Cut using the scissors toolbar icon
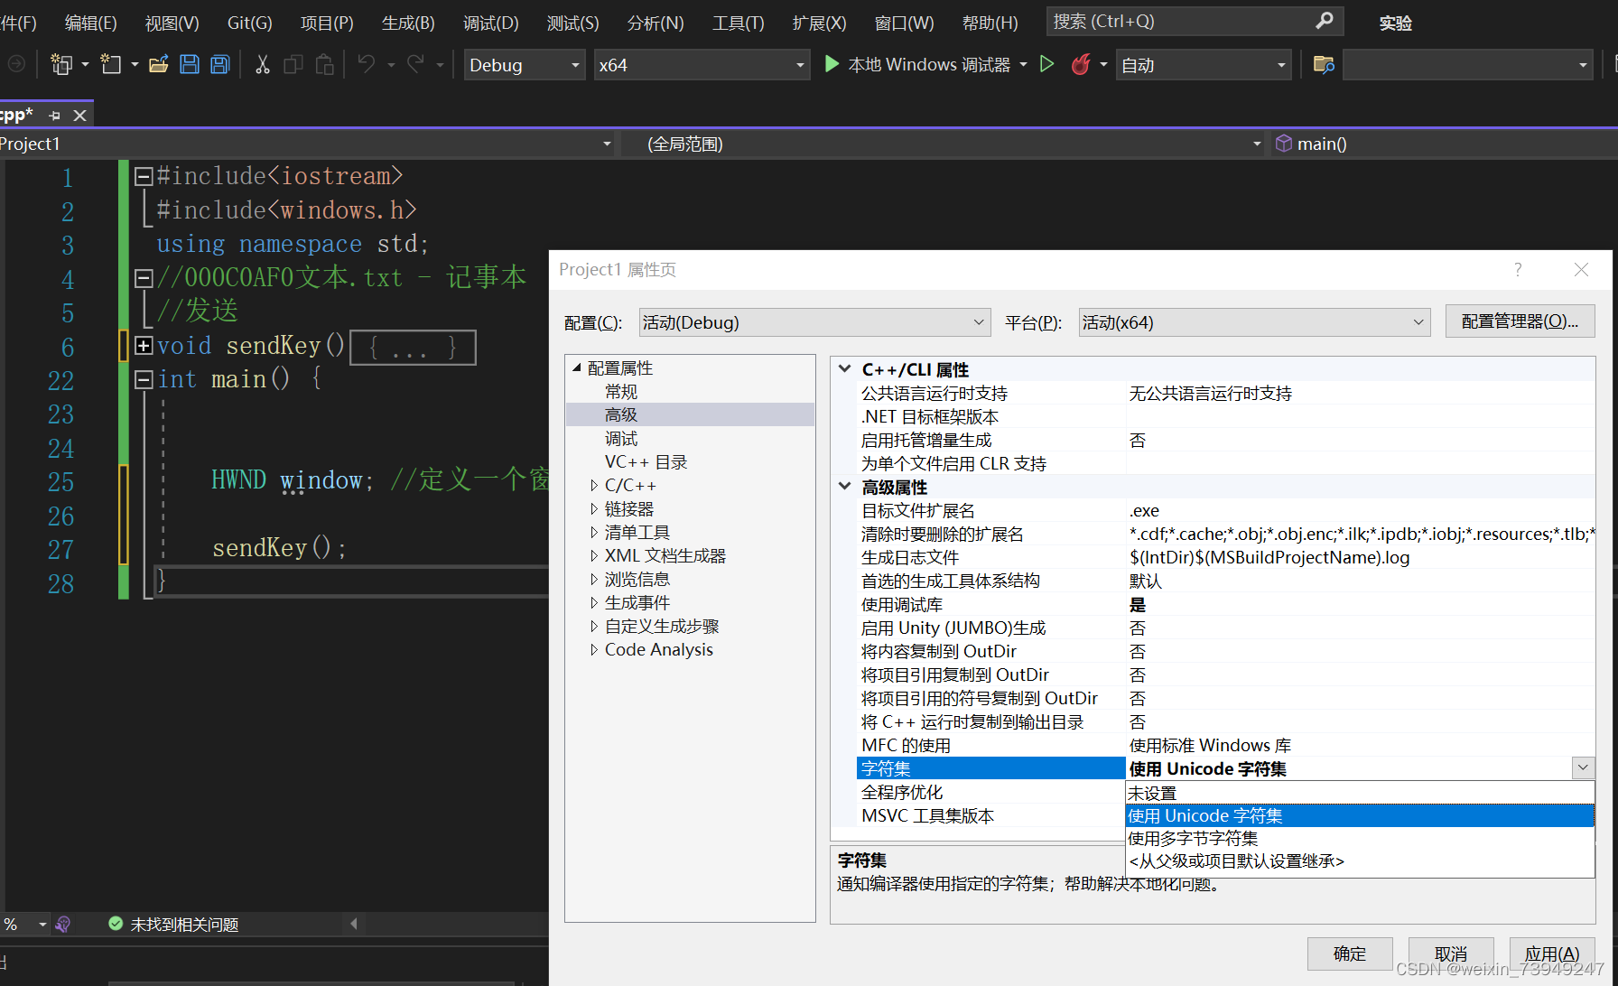 tap(261, 64)
